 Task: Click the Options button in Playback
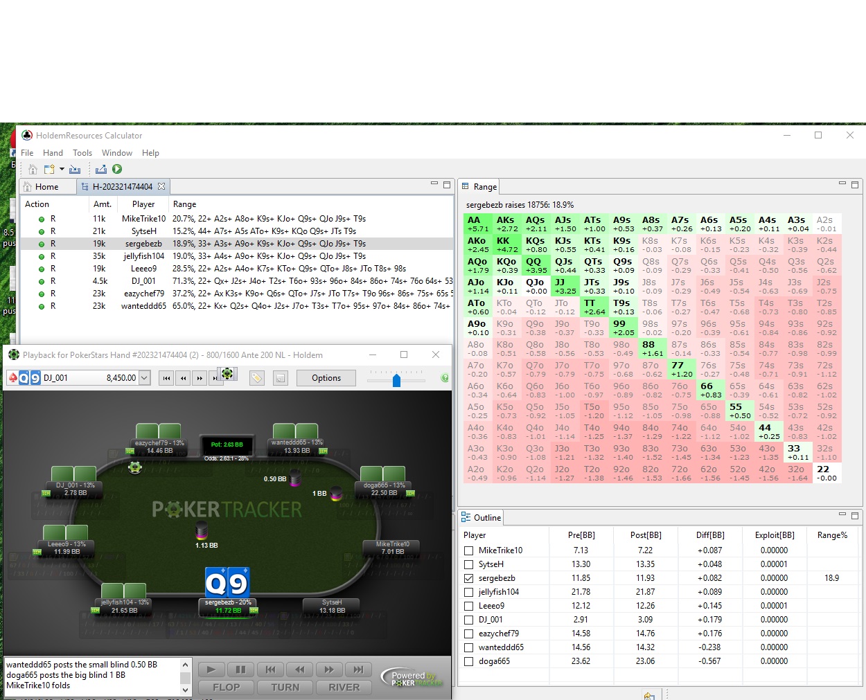pos(326,378)
